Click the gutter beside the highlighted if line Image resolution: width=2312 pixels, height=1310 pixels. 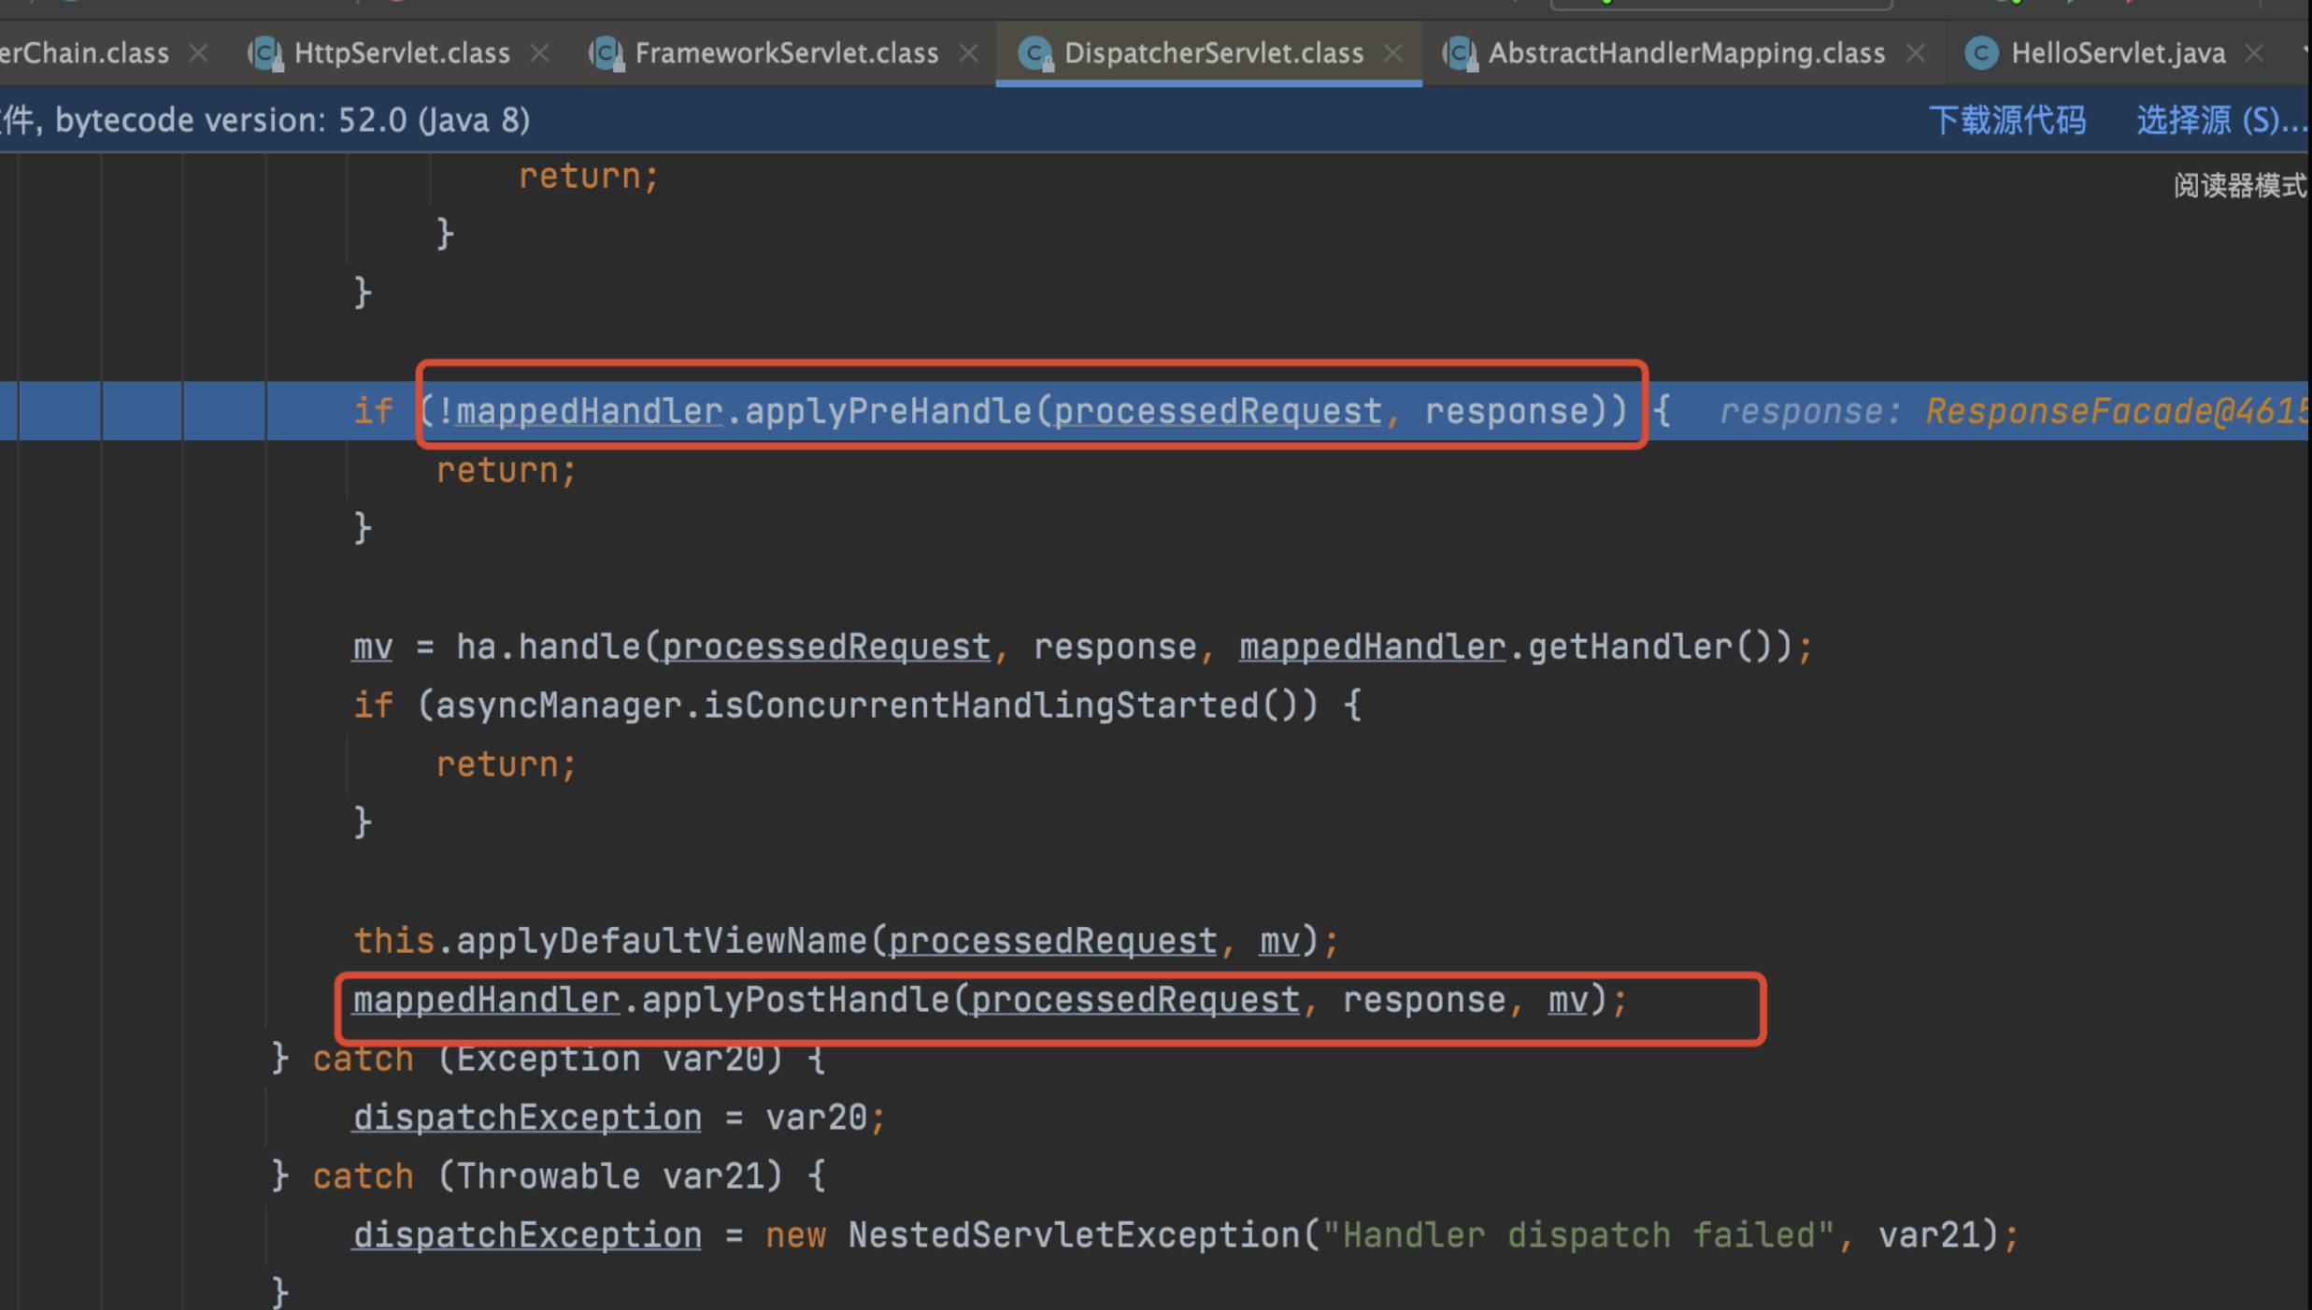click(x=7, y=411)
